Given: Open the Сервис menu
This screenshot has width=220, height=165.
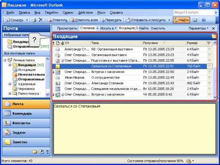Looking at the screenshot, I should (68, 13).
